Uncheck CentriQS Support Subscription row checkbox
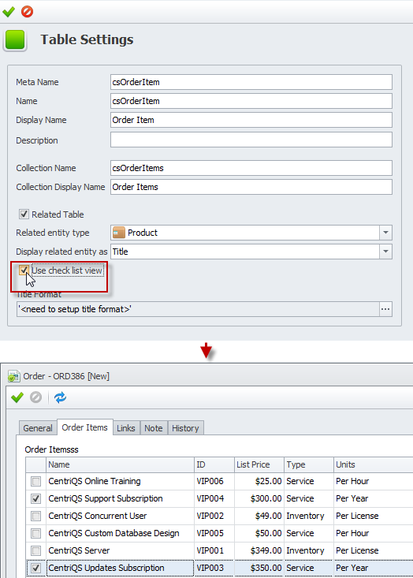 (35, 498)
